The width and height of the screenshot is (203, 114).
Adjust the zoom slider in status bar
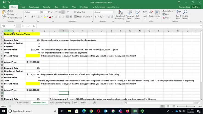[186, 106]
